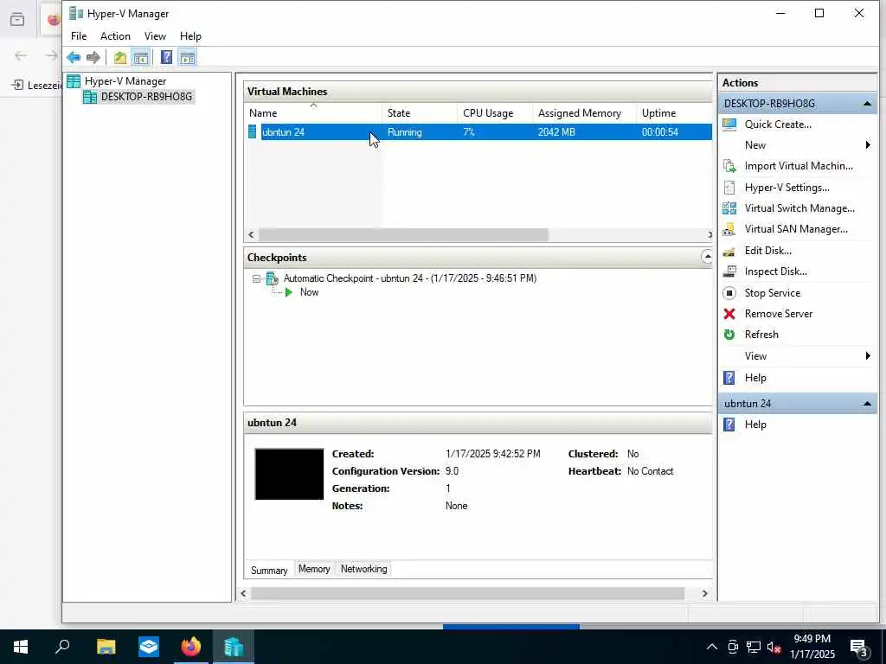Switch to the Networking tab
Image resolution: width=886 pixels, height=664 pixels.
pos(364,569)
